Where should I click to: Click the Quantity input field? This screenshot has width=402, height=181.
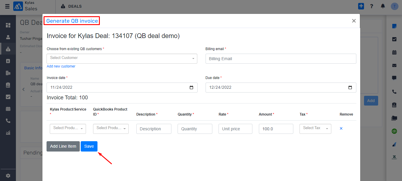pyautogui.click(x=195, y=129)
